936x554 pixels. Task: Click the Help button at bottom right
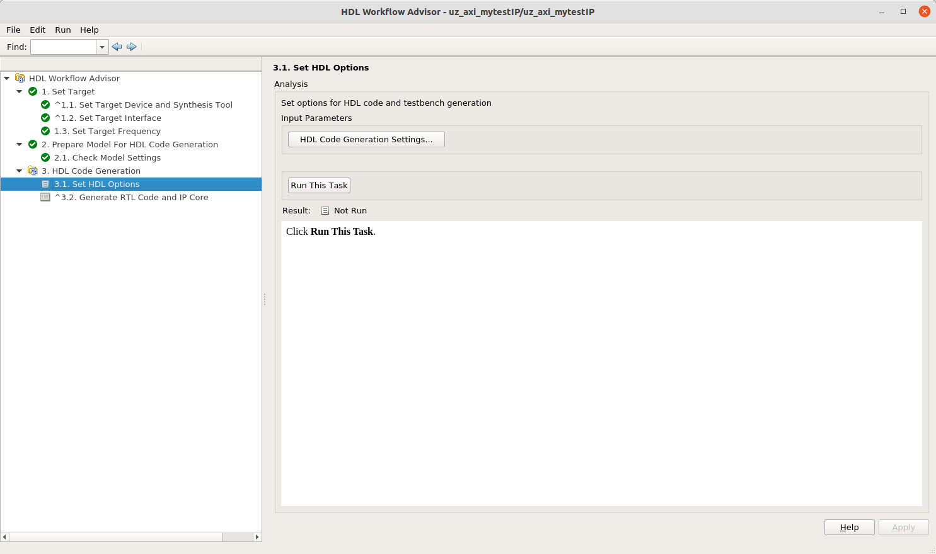click(849, 527)
